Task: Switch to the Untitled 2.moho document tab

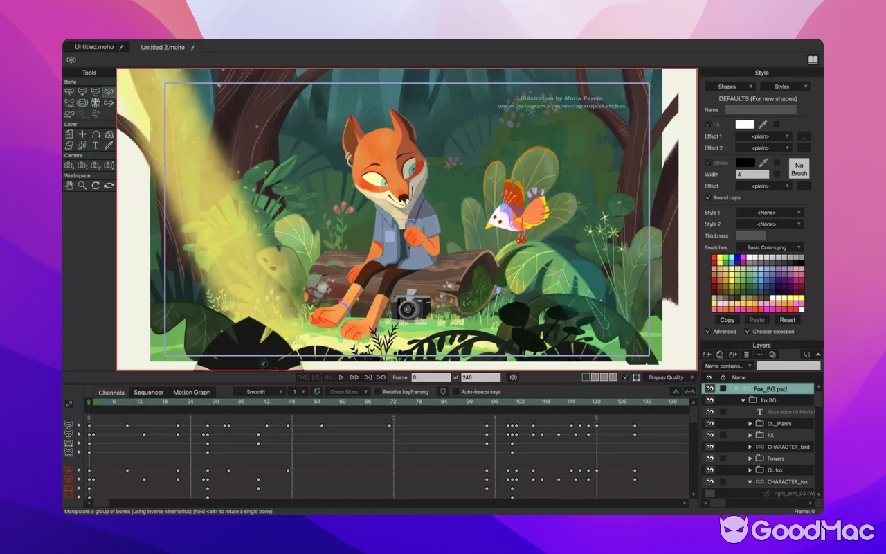Action: [163, 47]
